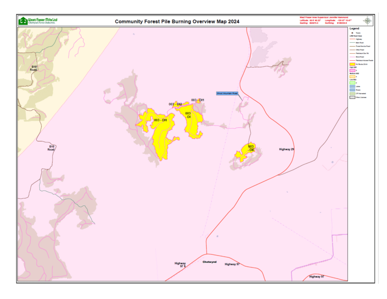The image size is (387, 299).
Task: Click the Chetwynd town label
Action: click(x=209, y=262)
